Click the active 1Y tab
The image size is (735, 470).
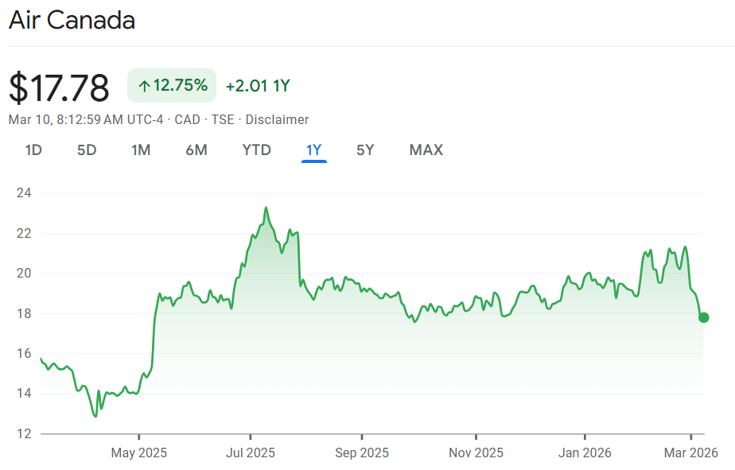tap(313, 150)
